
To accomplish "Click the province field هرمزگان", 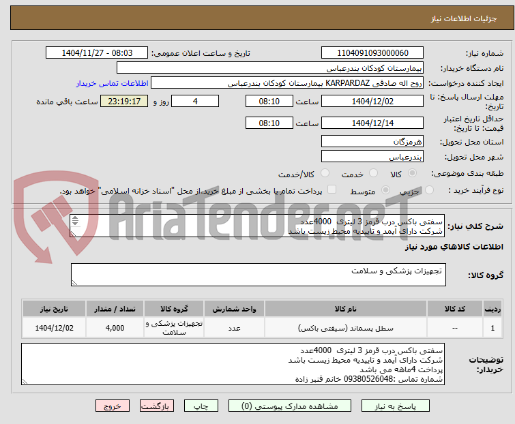I will 372,141.
